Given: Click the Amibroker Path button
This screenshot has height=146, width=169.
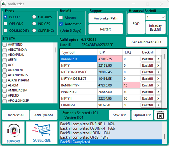Looking at the screenshot, I should (x=106, y=18).
